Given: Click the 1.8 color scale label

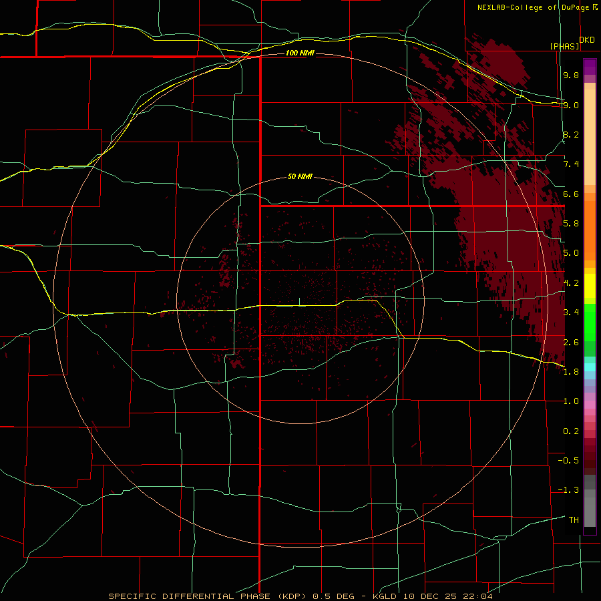Looking at the screenshot, I should (571, 372).
